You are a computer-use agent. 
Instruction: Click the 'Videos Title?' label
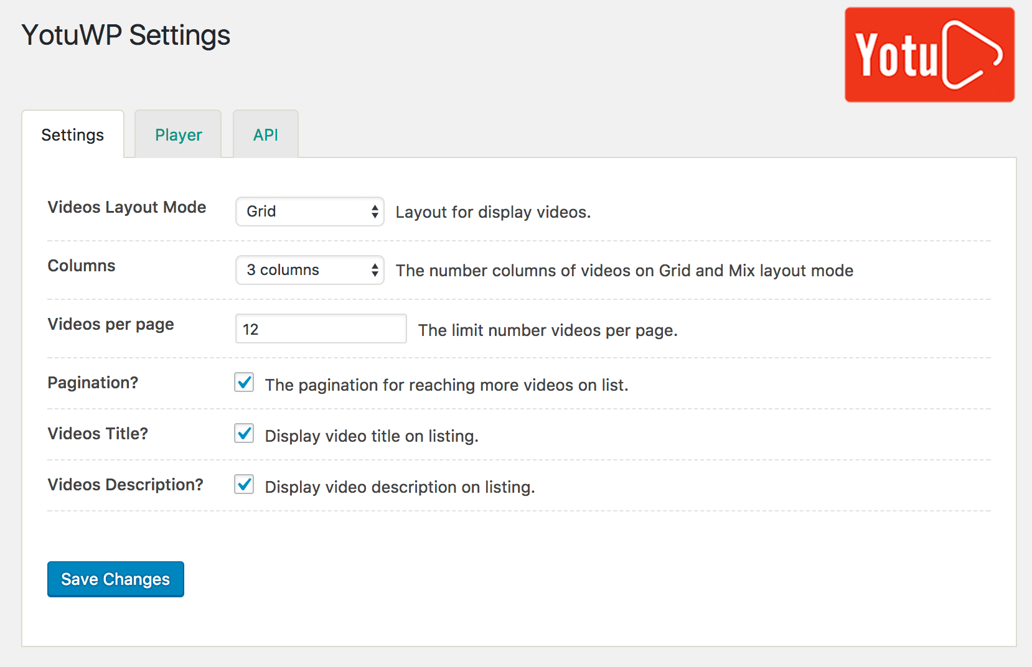point(98,434)
